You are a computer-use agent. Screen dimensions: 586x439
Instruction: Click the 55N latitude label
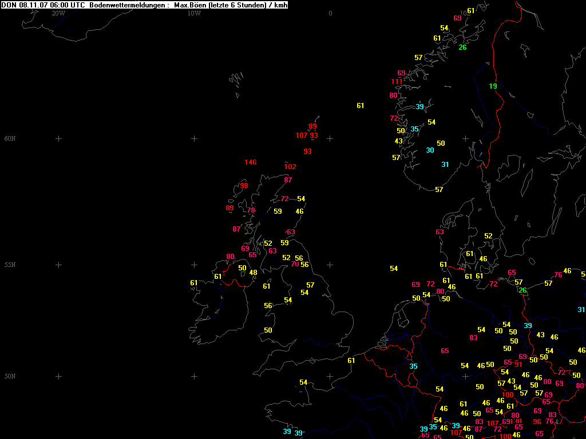point(10,265)
